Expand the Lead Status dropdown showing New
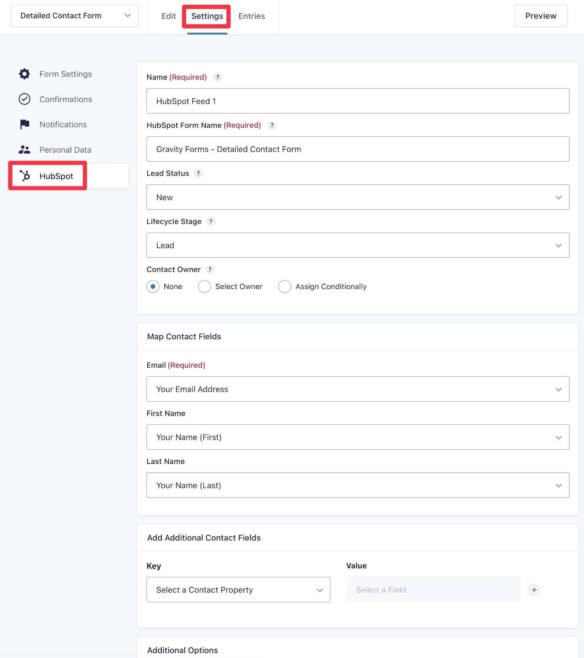Viewport: 584px width, 658px height. pos(358,197)
